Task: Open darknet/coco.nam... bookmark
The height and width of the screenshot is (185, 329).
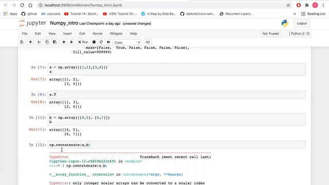Action: click(197, 14)
